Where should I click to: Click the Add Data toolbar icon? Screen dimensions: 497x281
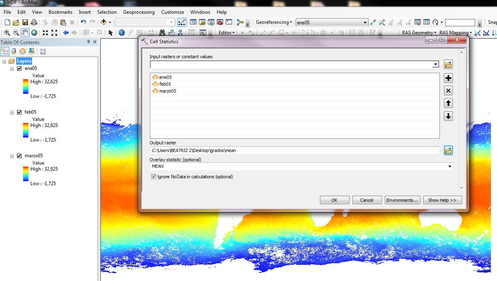coord(104,22)
